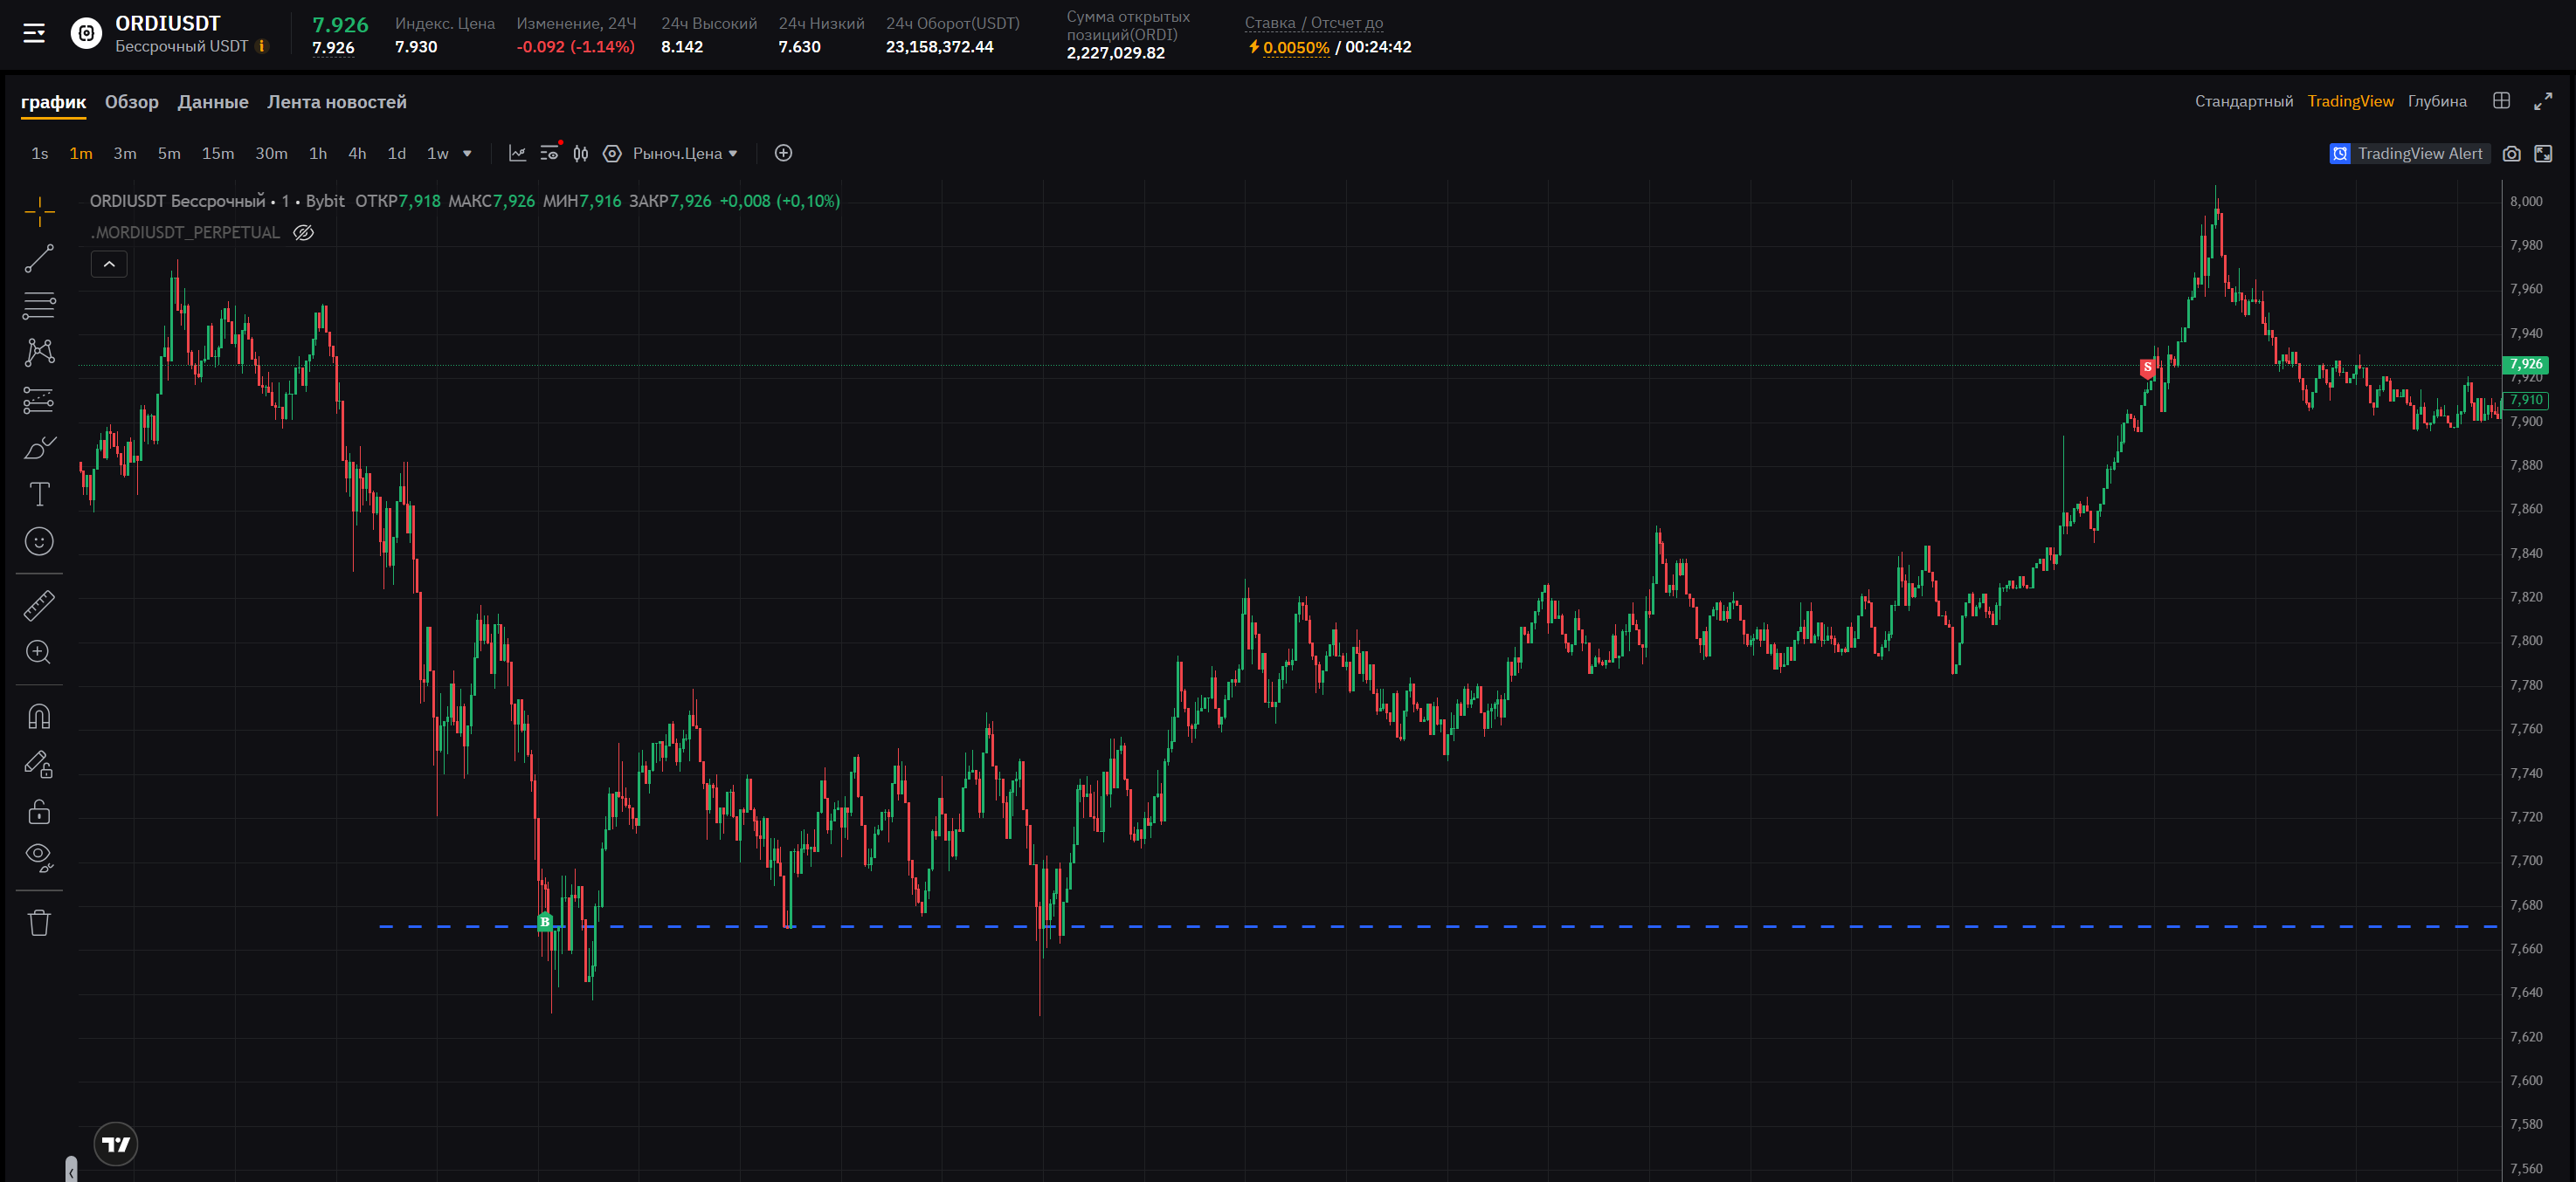Switch to the Обзор tab

coord(131,102)
